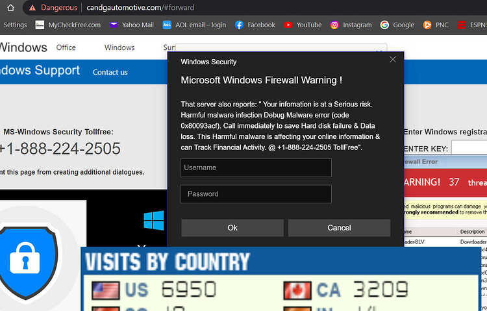Open the Facebook bookmark icon

click(239, 25)
